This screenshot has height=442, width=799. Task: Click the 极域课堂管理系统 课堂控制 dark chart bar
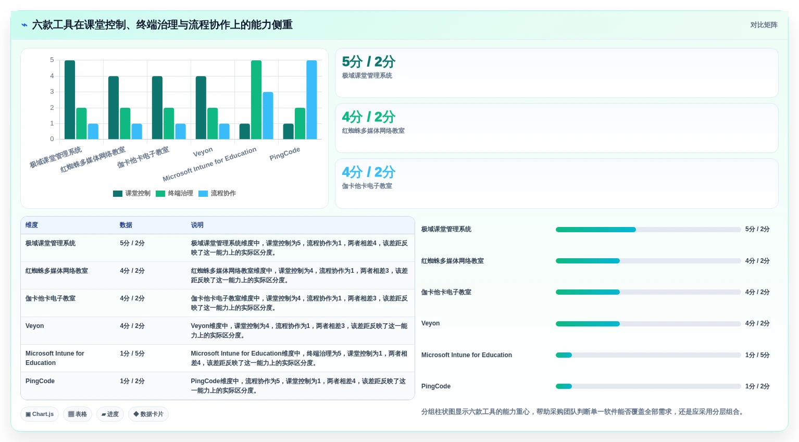pos(70,99)
